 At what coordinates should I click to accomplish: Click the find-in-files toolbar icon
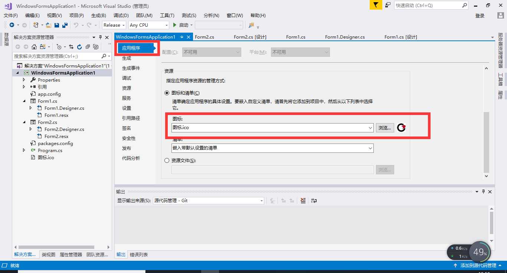tap(252, 25)
